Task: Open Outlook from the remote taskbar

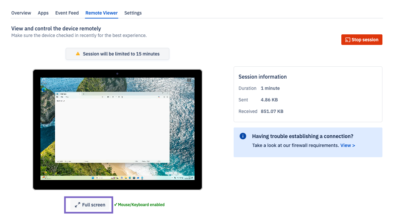Action: coord(138,178)
